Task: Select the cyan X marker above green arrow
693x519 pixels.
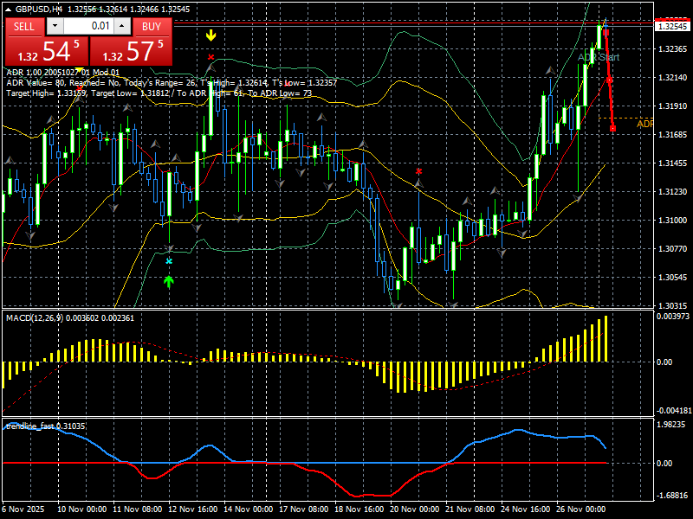Action: [169, 261]
